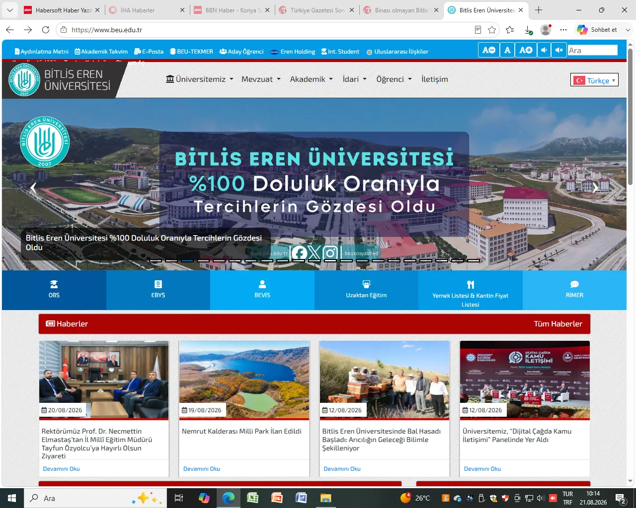Open the Türkçe language dropdown

tap(594, 80)
